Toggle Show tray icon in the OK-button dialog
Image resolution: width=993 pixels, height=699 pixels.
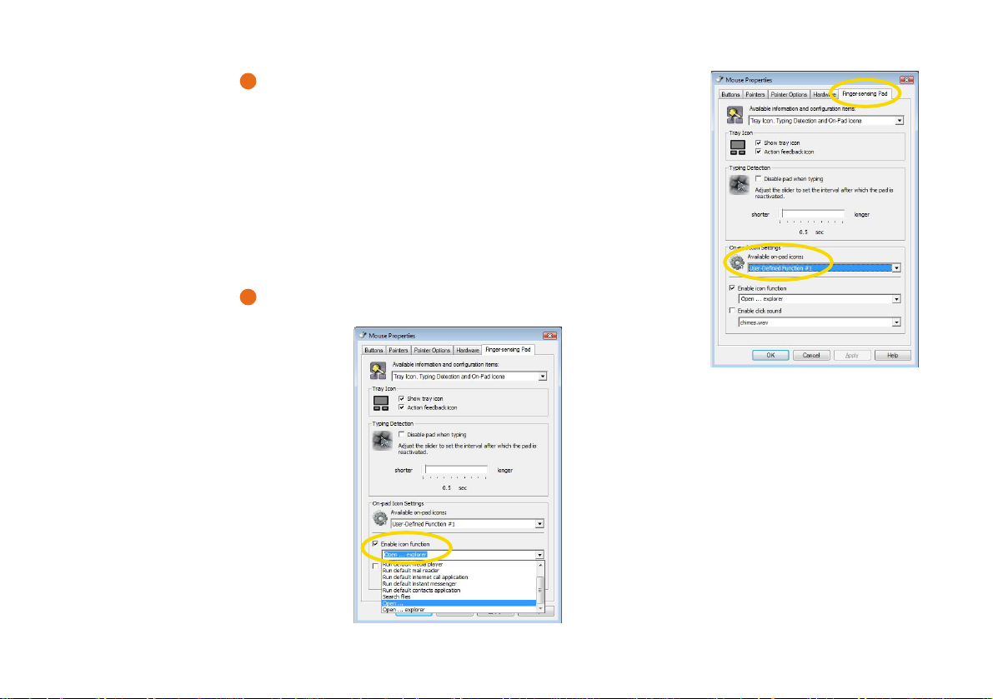(x=758, y=143)
